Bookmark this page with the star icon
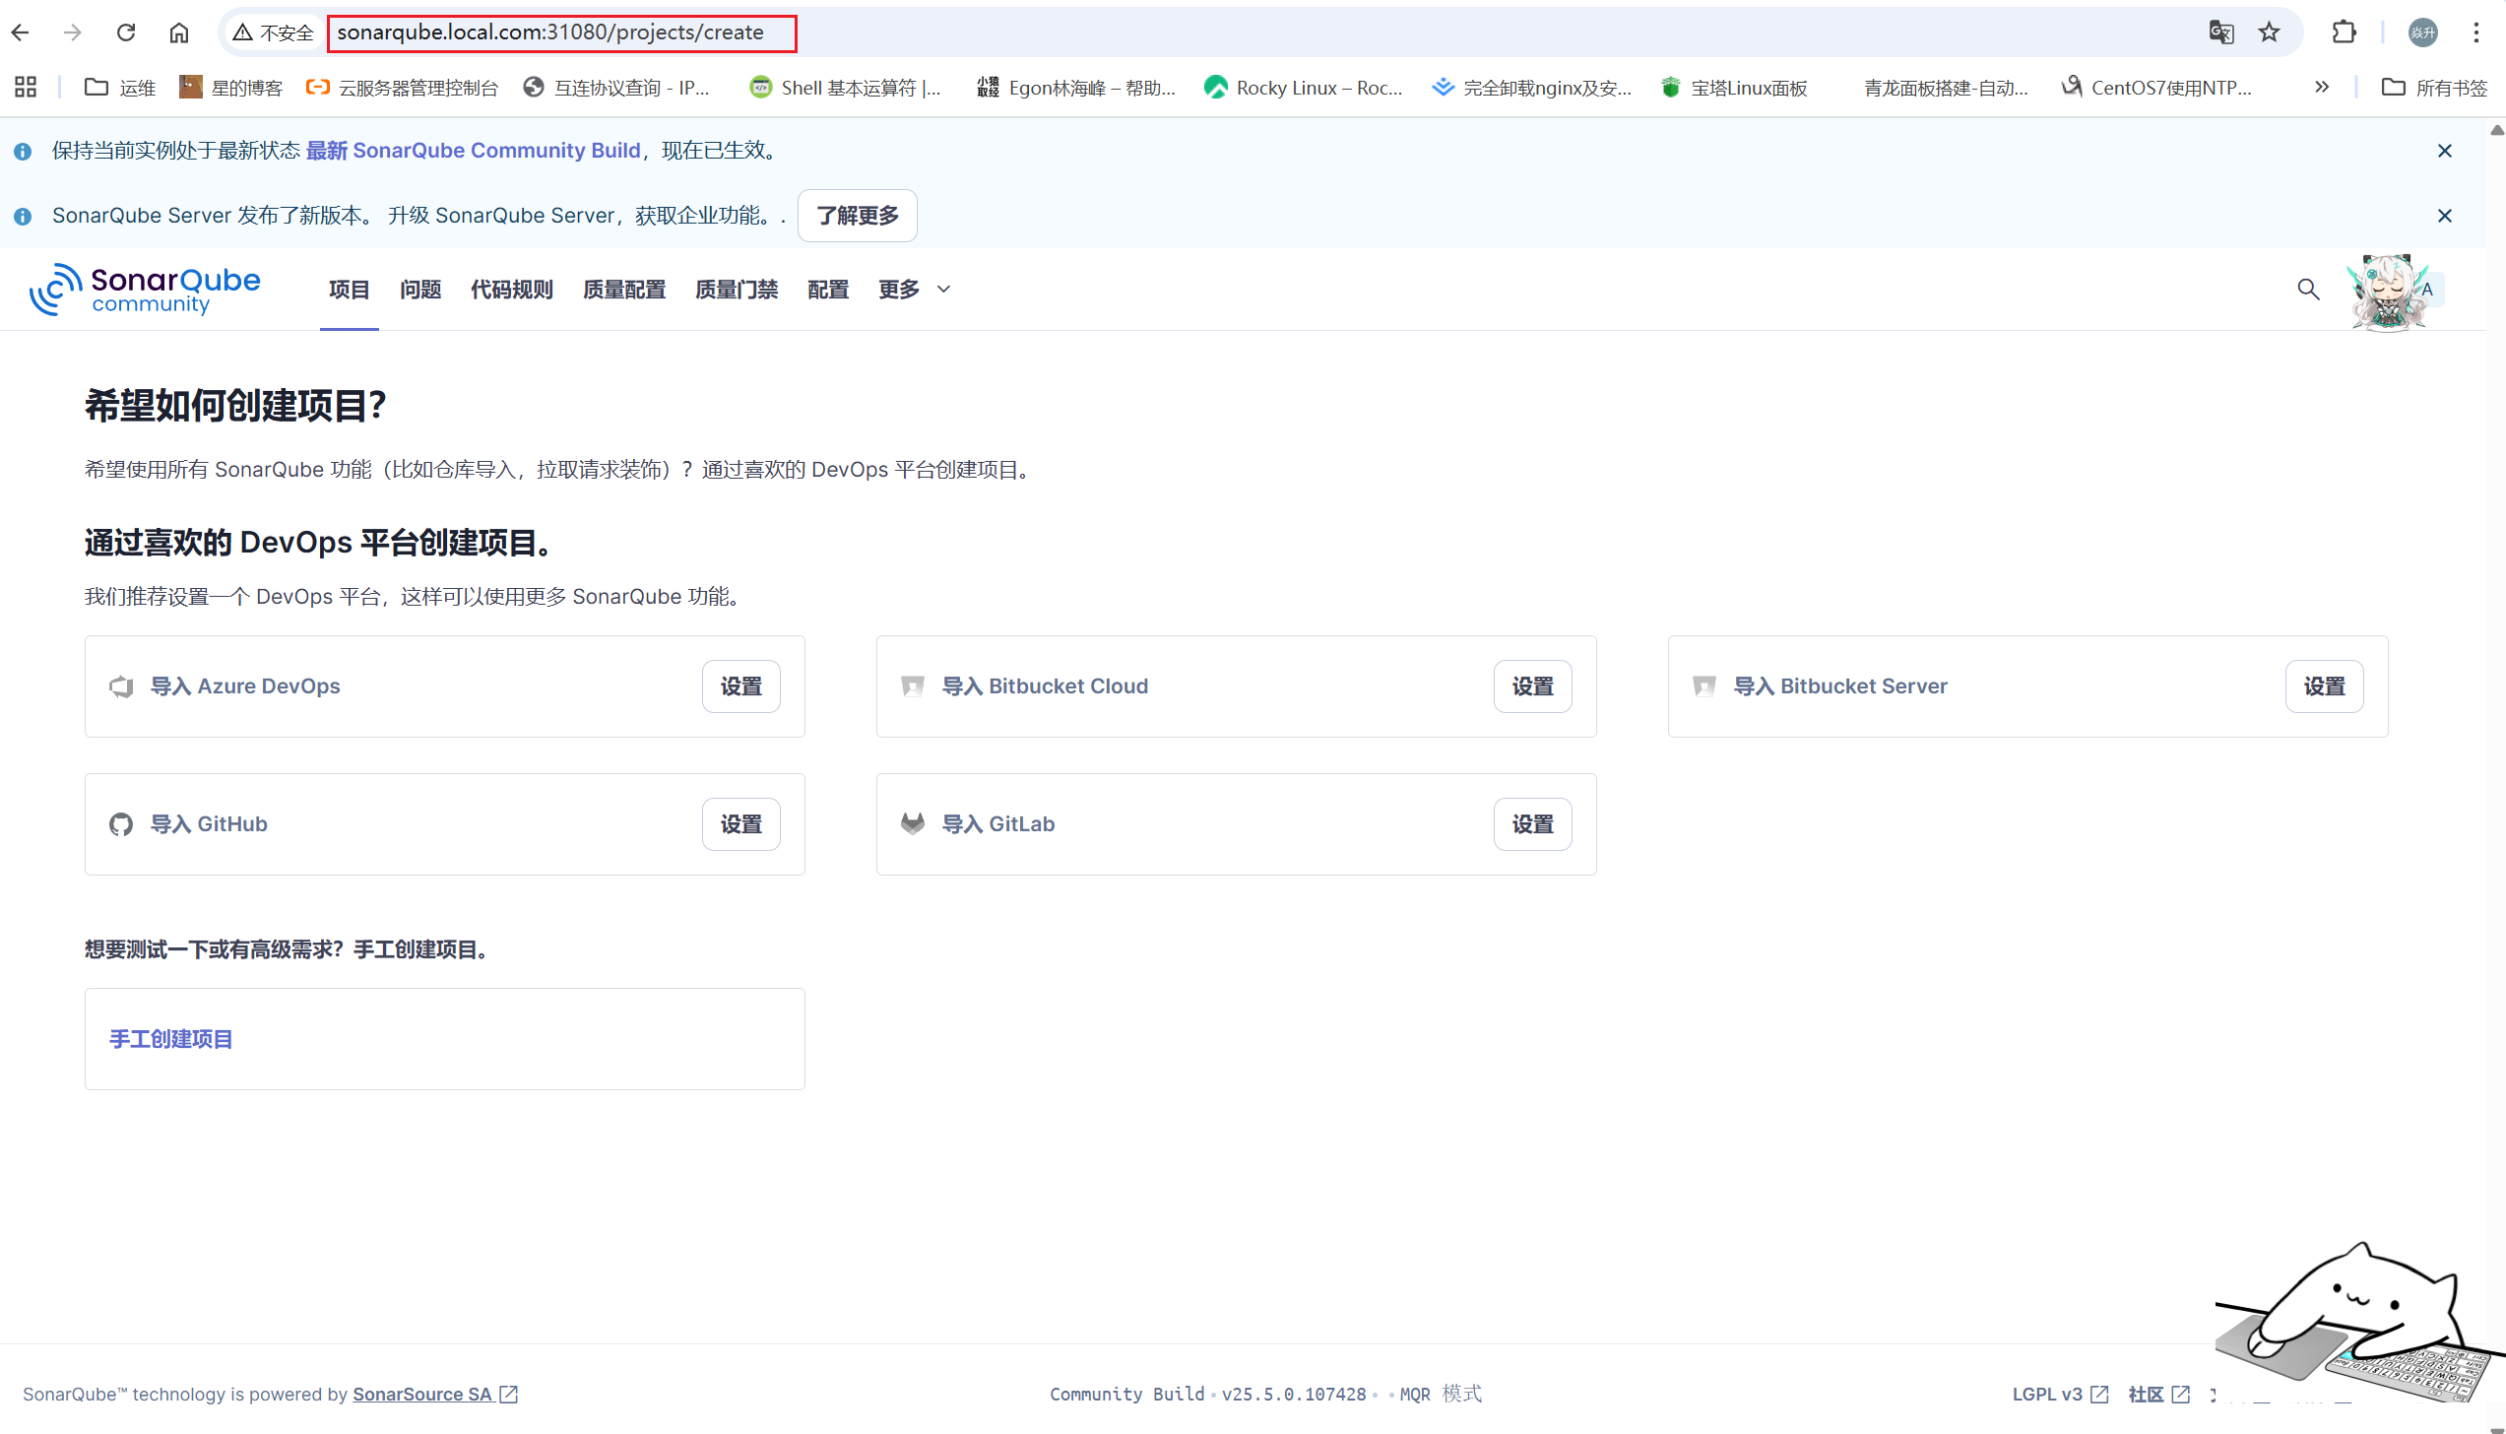2506x1434 pixels. [x=2270, y=33]
